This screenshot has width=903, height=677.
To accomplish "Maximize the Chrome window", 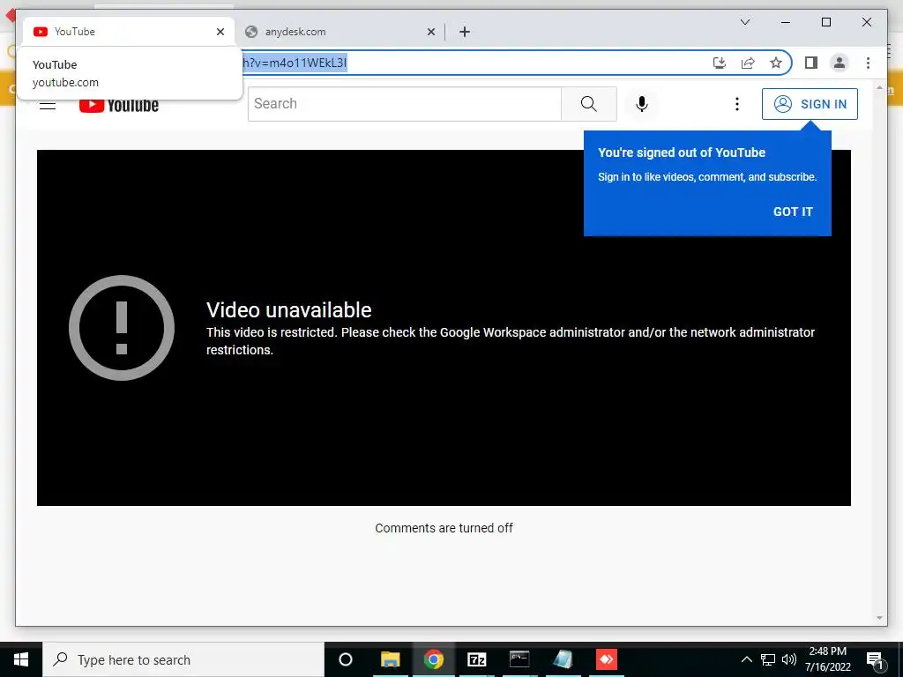I will [x=825, y=22].
